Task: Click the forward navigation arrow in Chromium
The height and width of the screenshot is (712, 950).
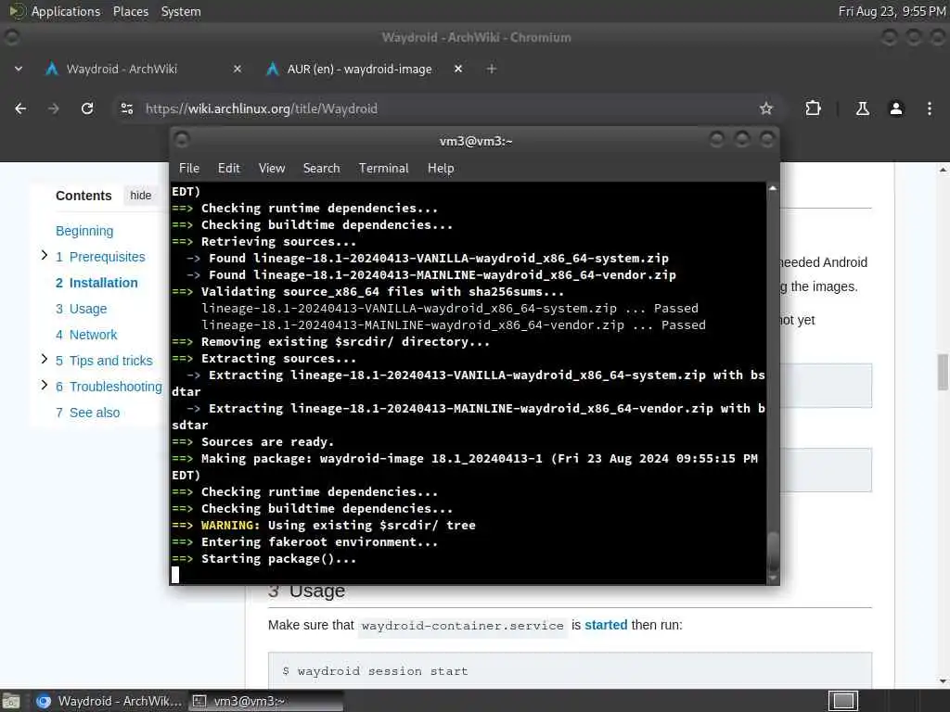Action: click(54, 108)
